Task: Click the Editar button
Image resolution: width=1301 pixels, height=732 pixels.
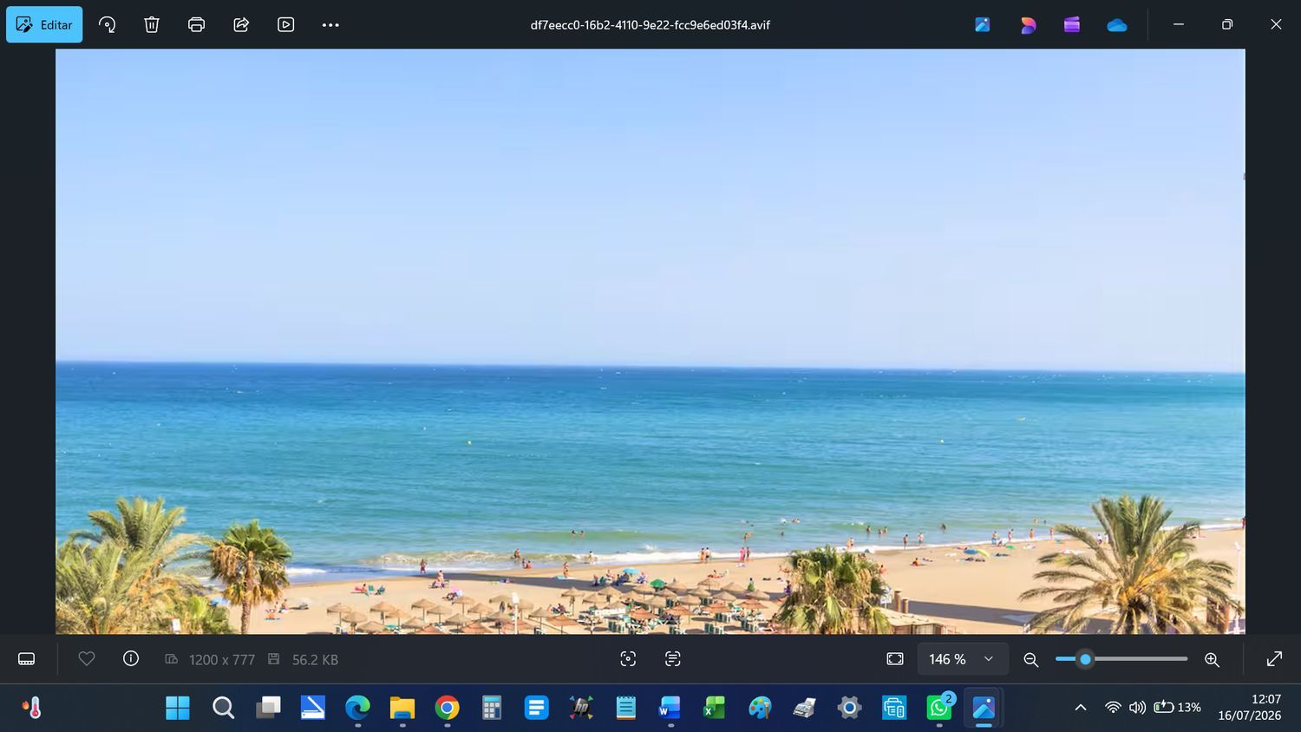Action: 44,24
